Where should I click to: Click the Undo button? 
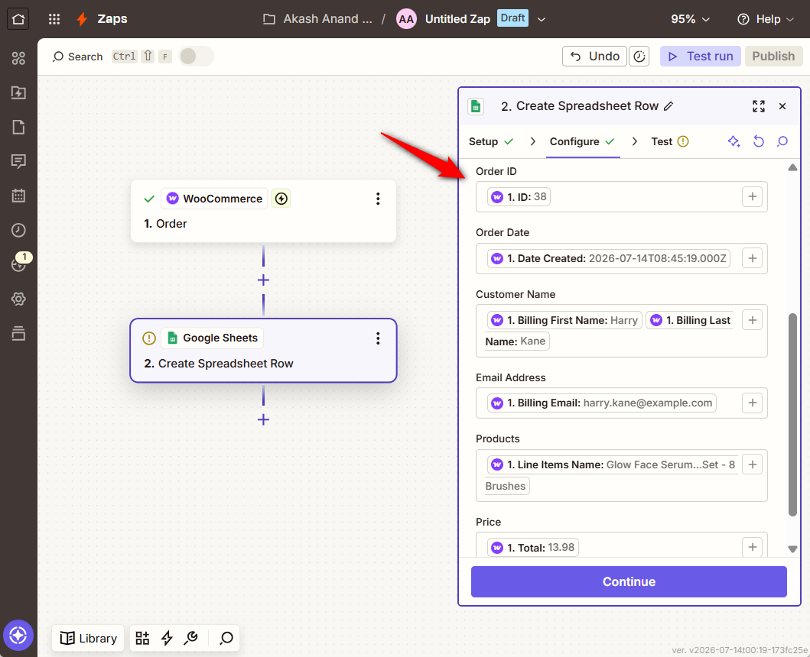pyautogui.click(x=594, y=57)
